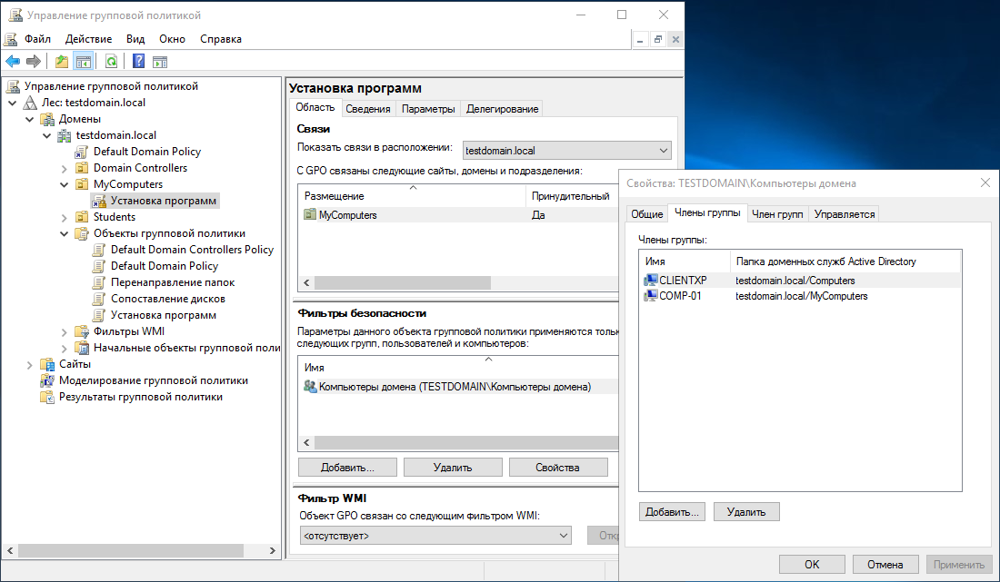Screen dimensions: 1000x582
Task: Expand the Domain Controllers tree node
Action: click(64, 168)
